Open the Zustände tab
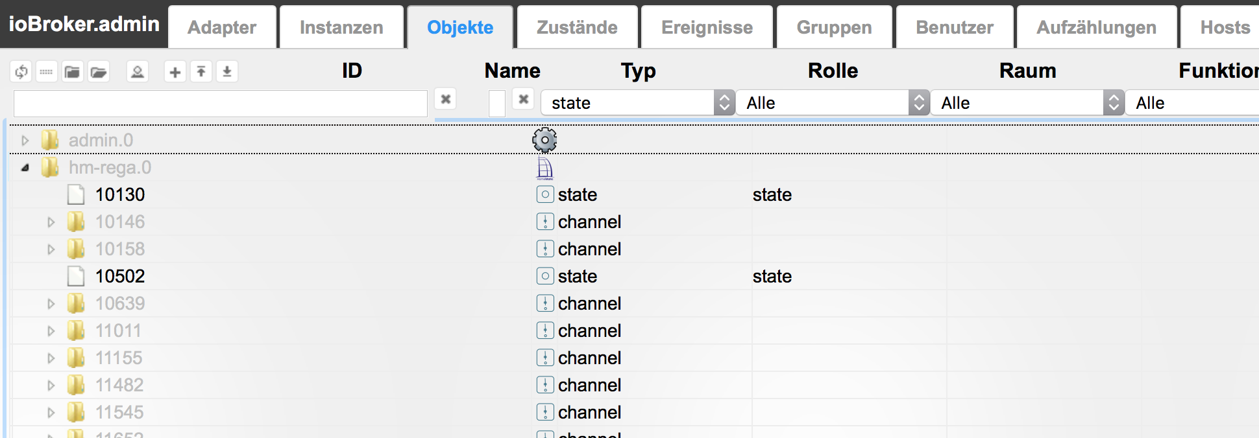1259x438 pixels. click(577, 27)
